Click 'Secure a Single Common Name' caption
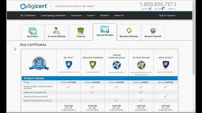The width and height of the screenshot is (202, 113). click(x=69, y=72)
